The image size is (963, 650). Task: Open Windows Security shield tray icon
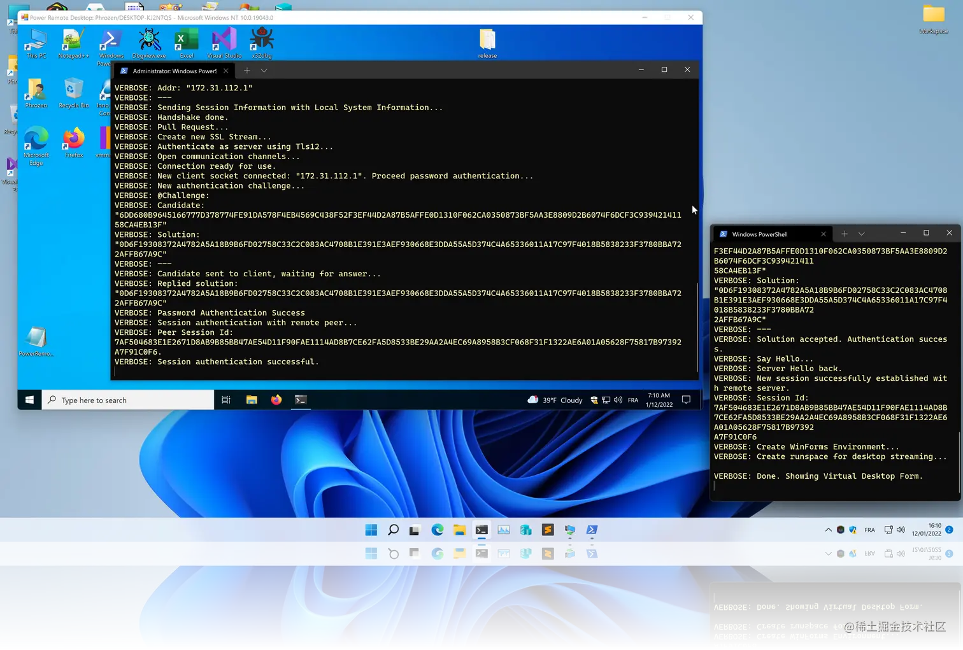coord(853,530)
